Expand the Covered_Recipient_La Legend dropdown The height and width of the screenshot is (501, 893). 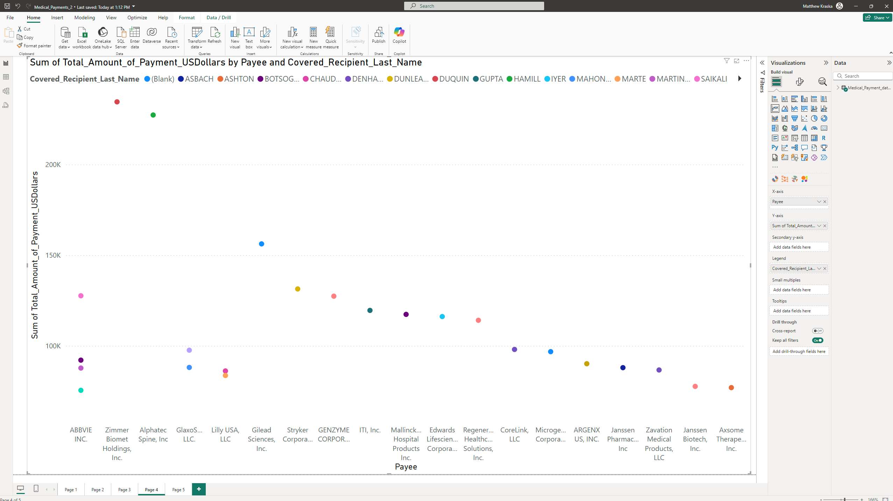point(820,268)
